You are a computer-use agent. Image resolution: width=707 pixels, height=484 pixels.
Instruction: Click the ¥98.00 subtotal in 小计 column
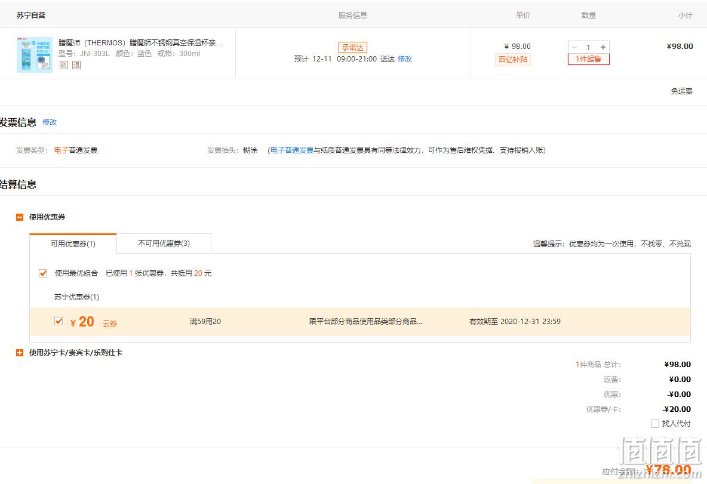(x=680, y=47)
